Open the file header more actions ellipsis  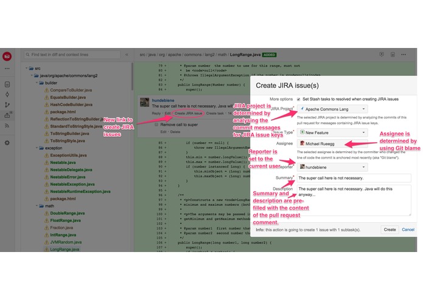404,55
